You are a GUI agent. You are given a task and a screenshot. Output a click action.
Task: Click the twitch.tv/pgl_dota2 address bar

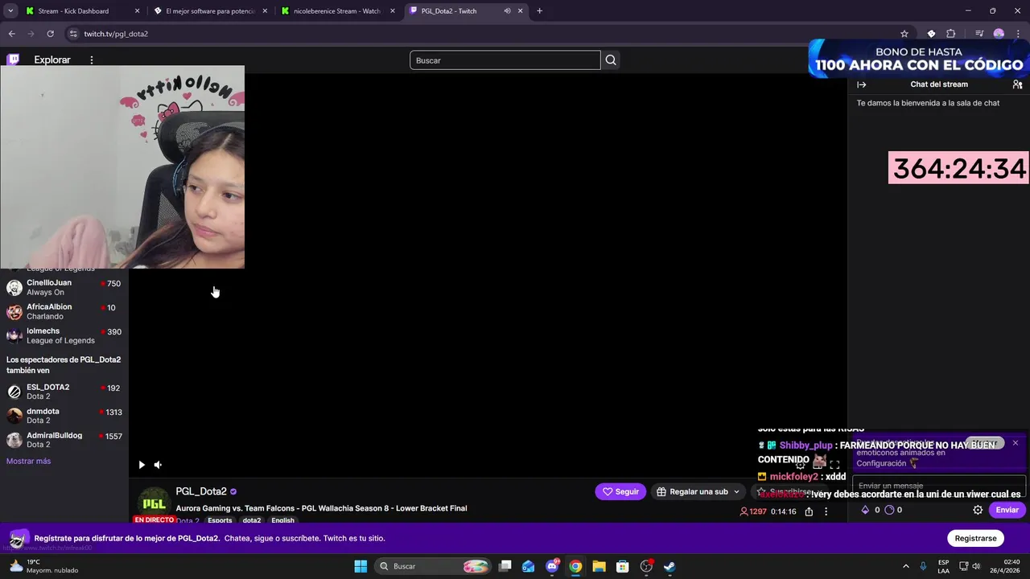483,34
